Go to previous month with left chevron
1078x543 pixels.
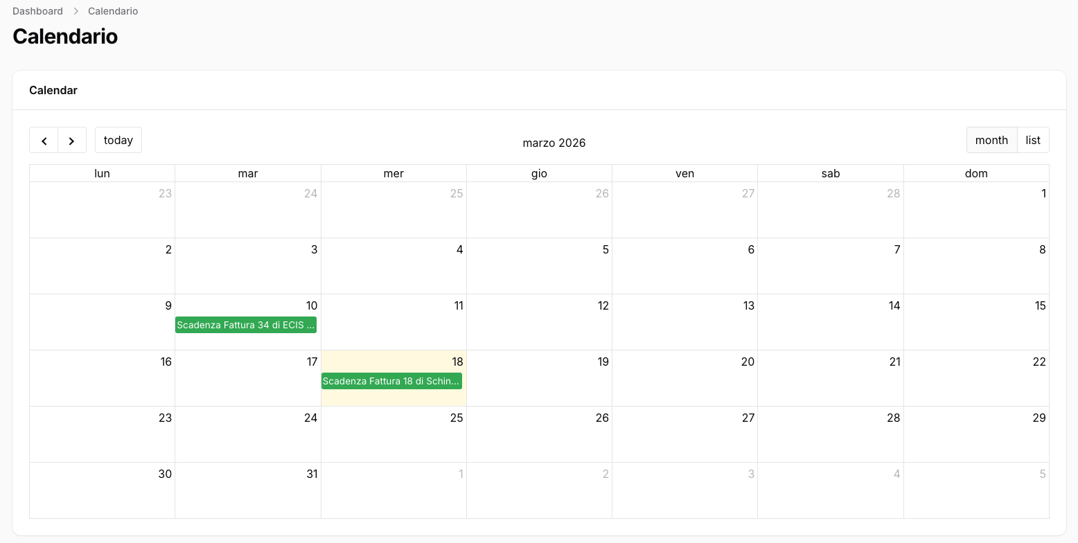44,140
